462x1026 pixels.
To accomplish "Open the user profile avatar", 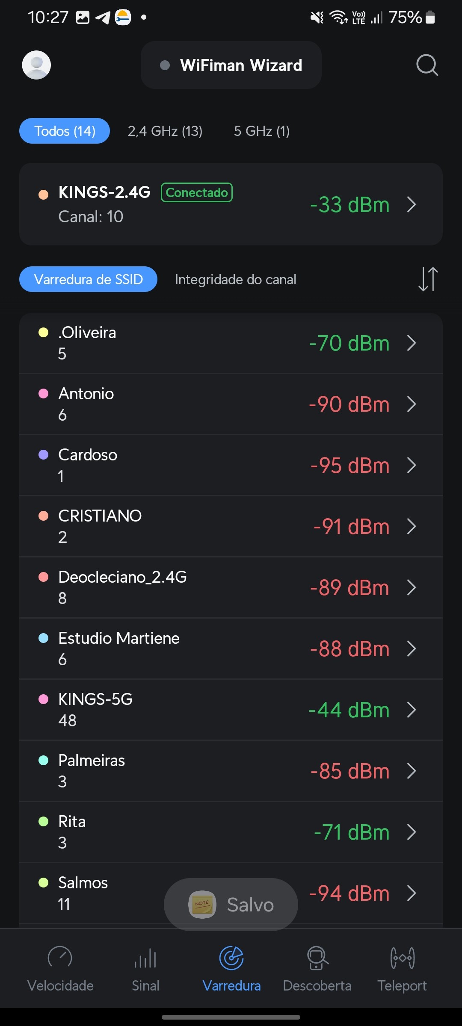I will coord(36,65).
